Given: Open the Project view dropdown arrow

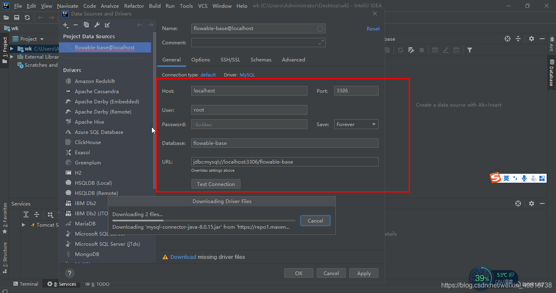Looking at the screenshot, I should pos(42,39).
